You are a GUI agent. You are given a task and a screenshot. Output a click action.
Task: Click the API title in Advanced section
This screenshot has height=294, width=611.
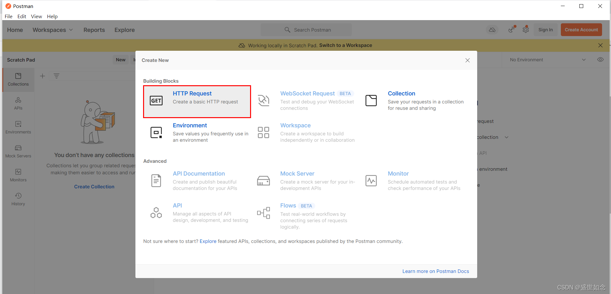pos(177,206)
